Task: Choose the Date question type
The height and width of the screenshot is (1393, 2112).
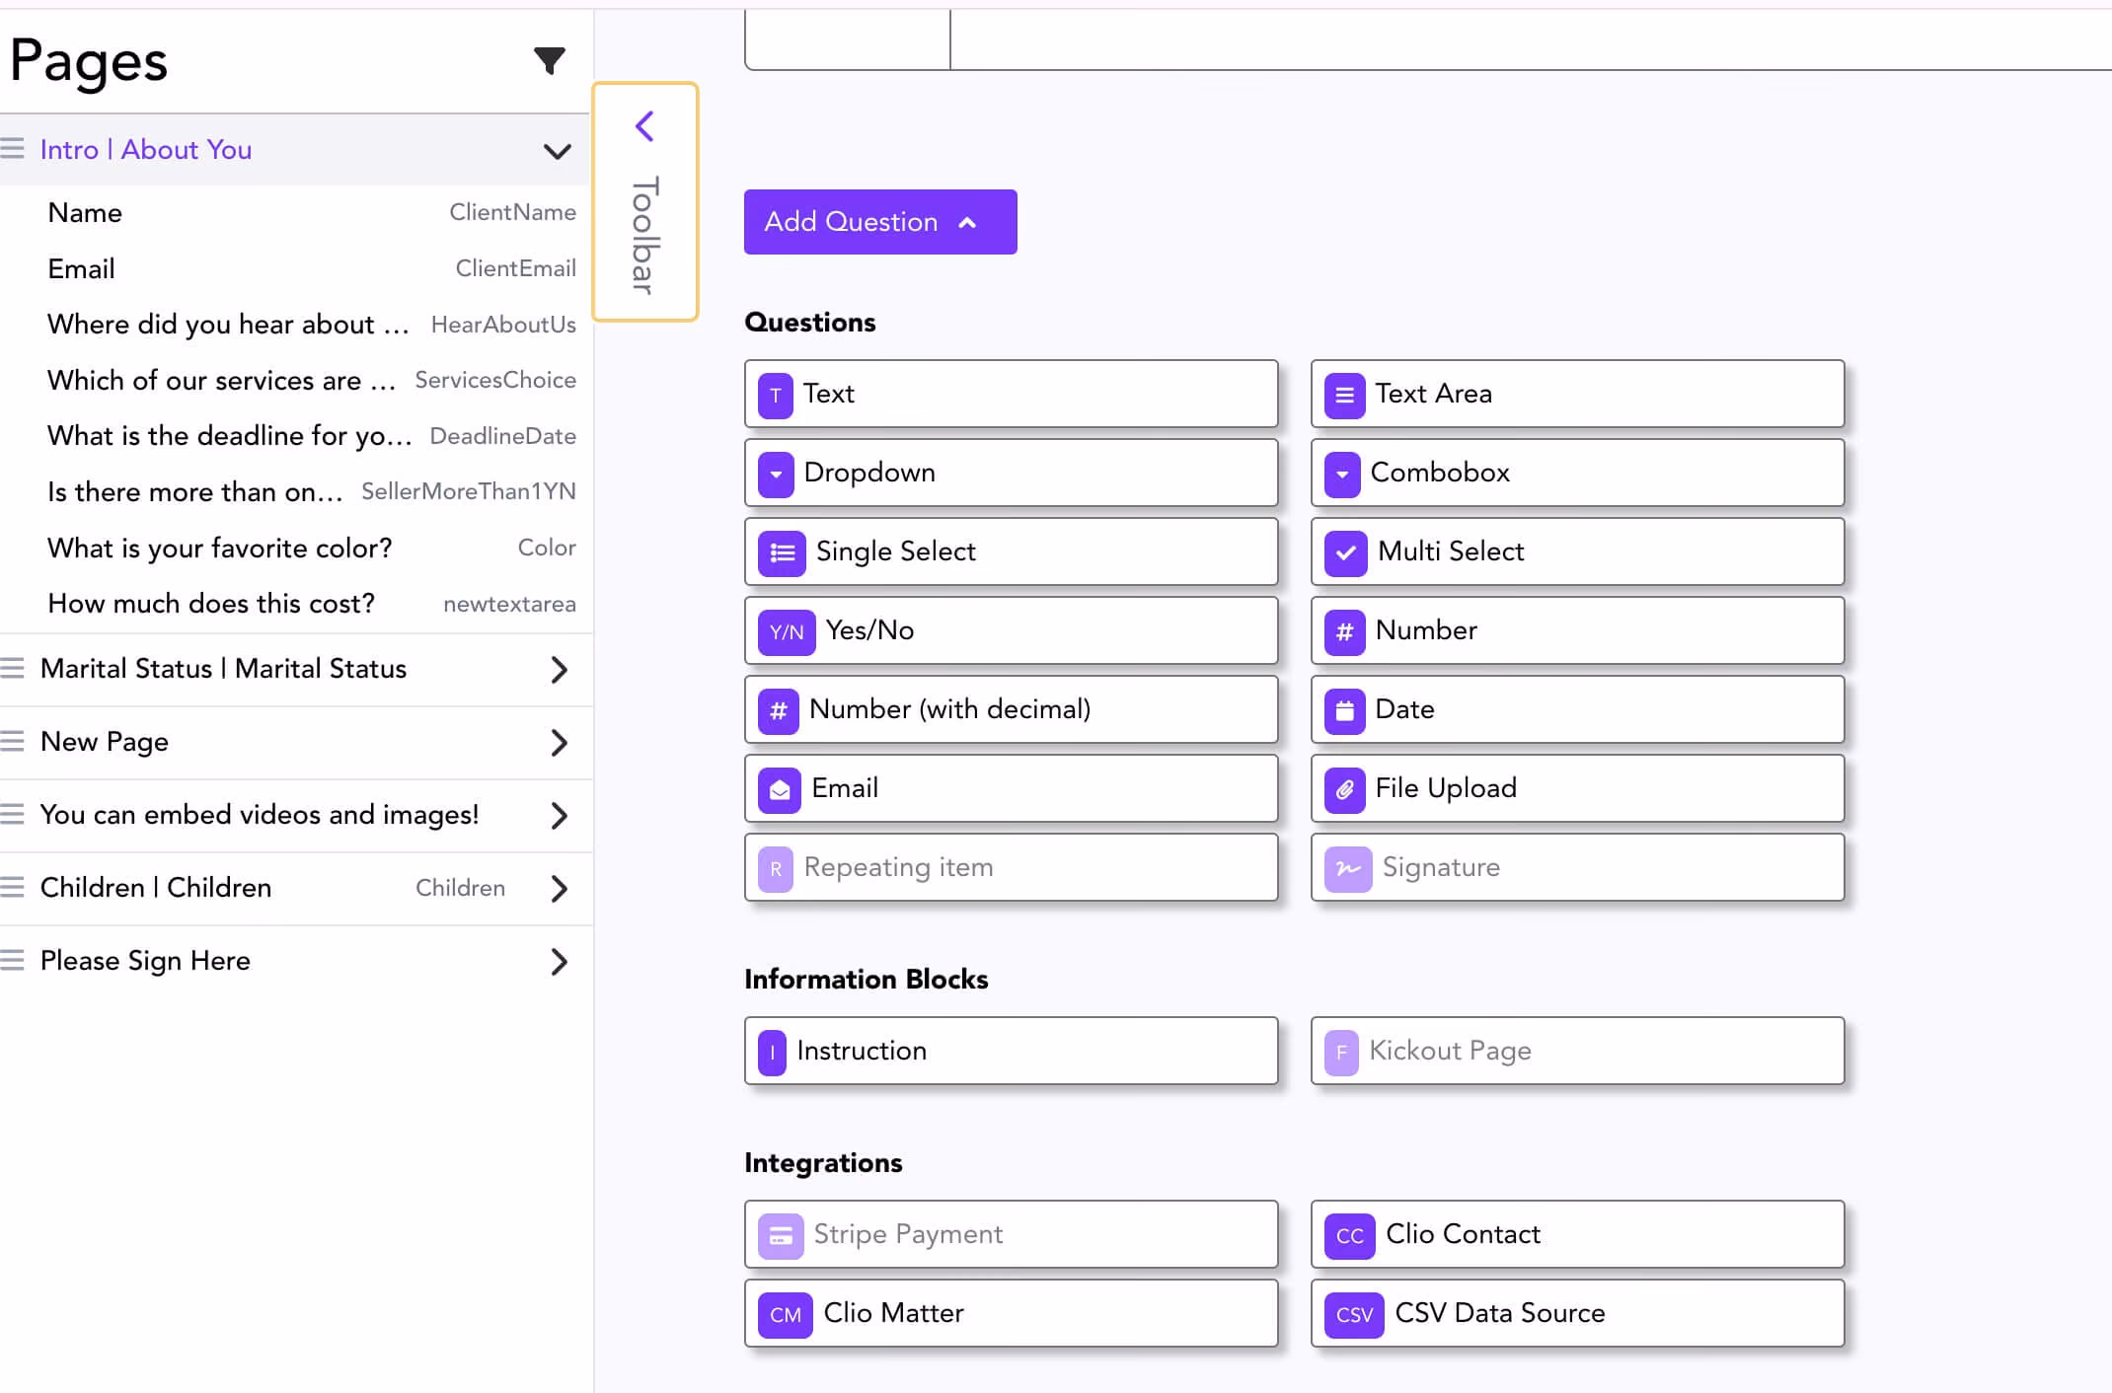Action: 1577,709
